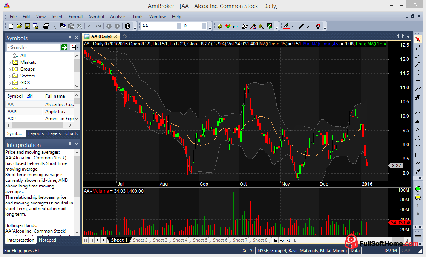Toggle the magnet snap-to-price button
Image resolution: width=426 pixels, height=257 pixels.
(317, 26)
